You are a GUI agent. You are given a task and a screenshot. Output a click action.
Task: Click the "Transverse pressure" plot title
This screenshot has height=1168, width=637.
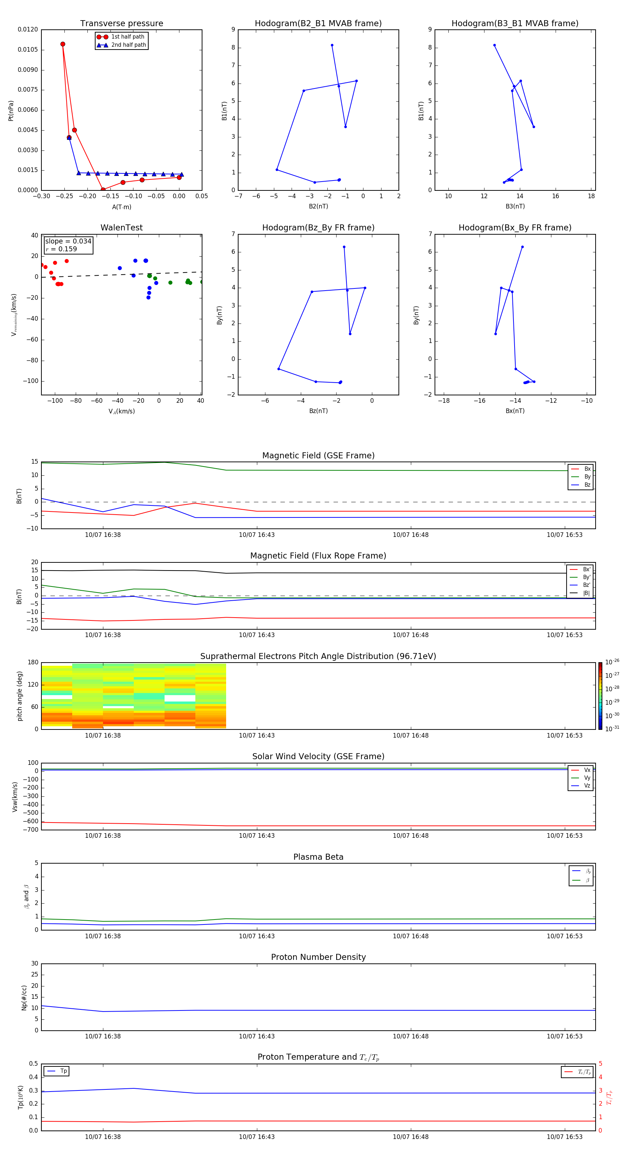(x=121, y=24)
